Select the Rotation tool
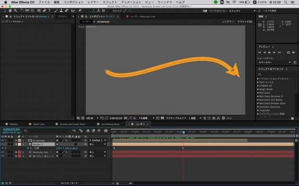 [x=22, y=11]
